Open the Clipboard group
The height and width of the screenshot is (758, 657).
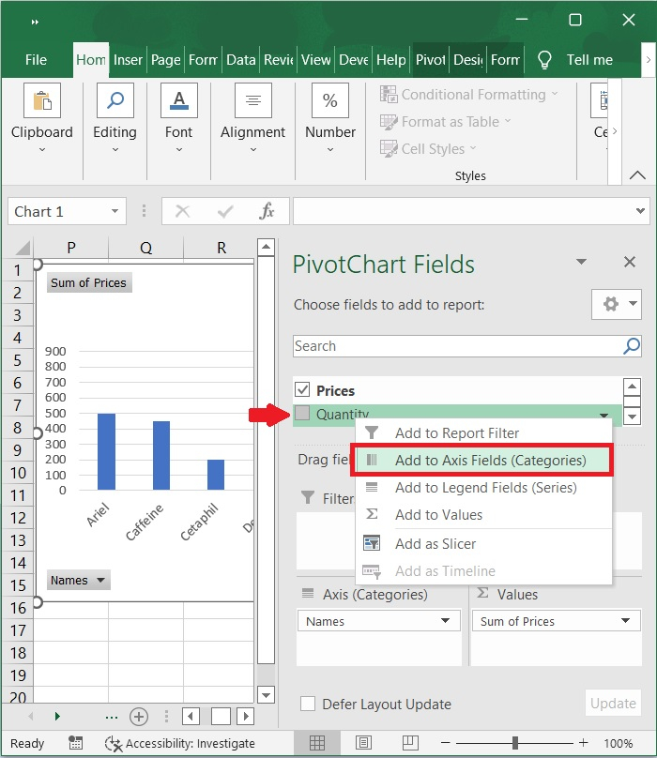(x=42, y=118)
